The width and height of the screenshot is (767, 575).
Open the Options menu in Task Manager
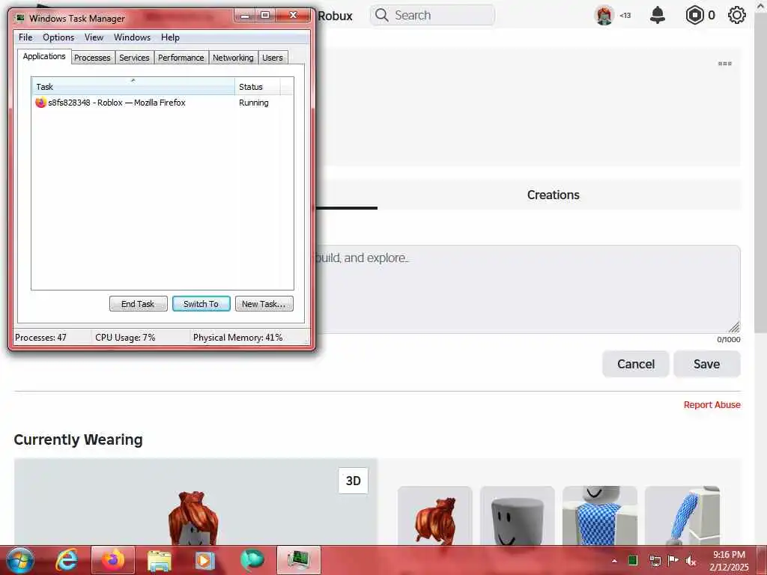click(x=58, y=37)
